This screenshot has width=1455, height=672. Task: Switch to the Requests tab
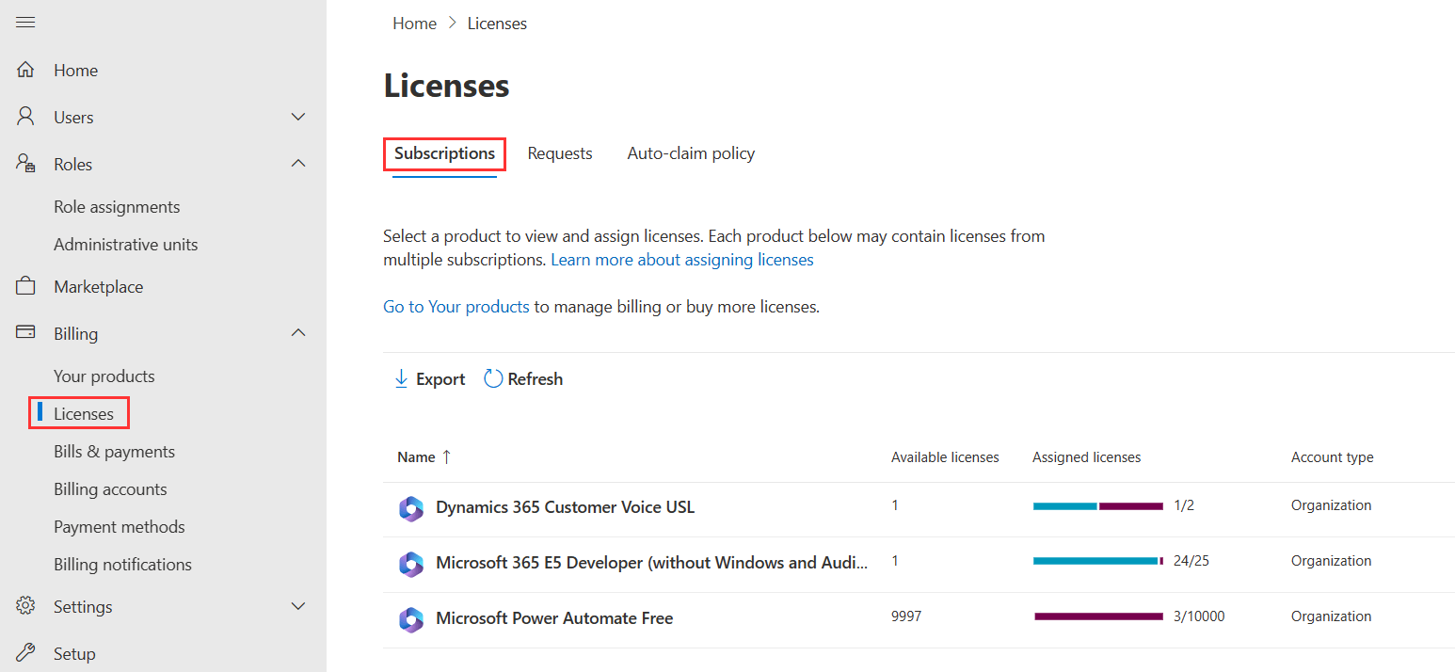[560, 152]
